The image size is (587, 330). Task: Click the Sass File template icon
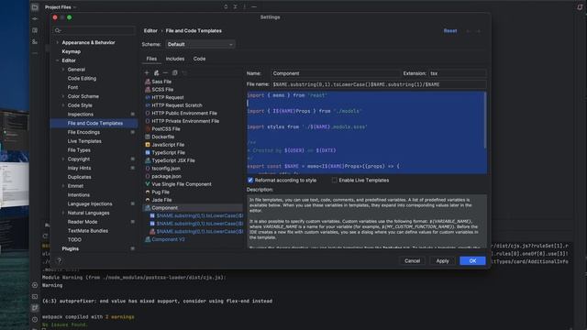tap(148, 82)
